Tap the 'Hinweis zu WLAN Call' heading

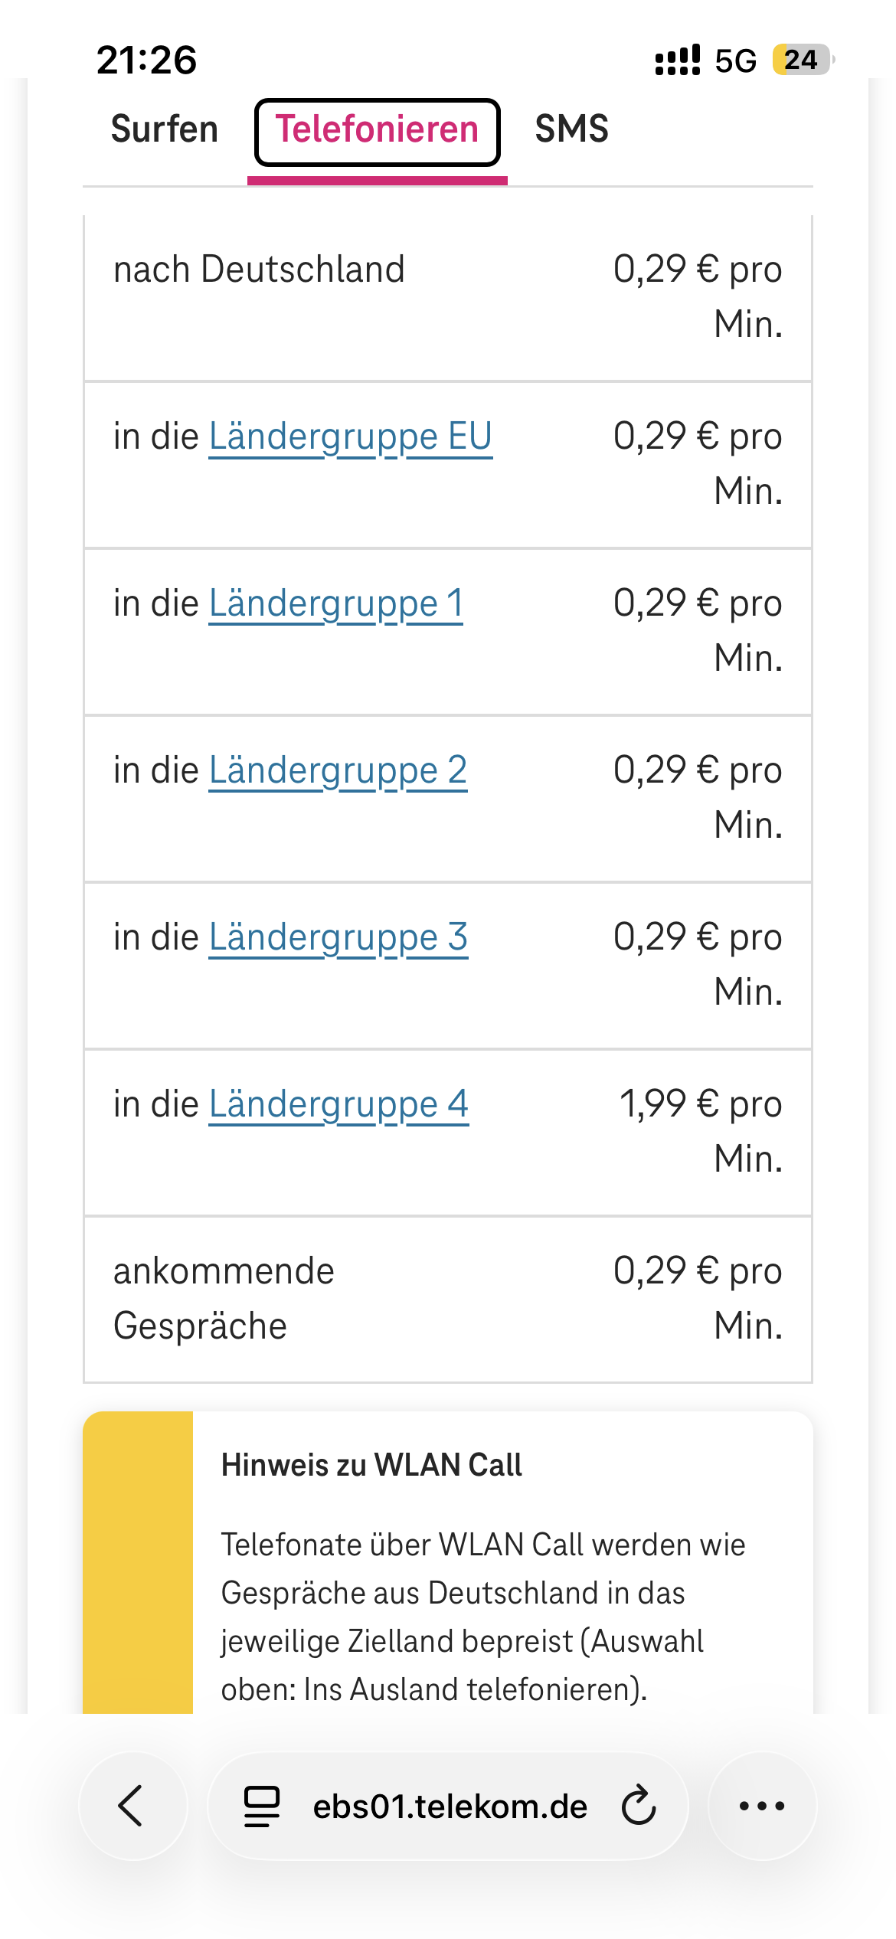tap(371, 1465)
